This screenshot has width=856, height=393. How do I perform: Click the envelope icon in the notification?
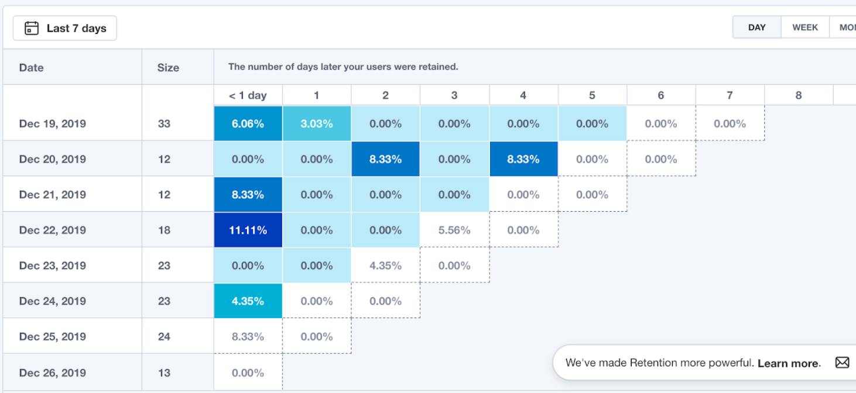pos(842,363)
